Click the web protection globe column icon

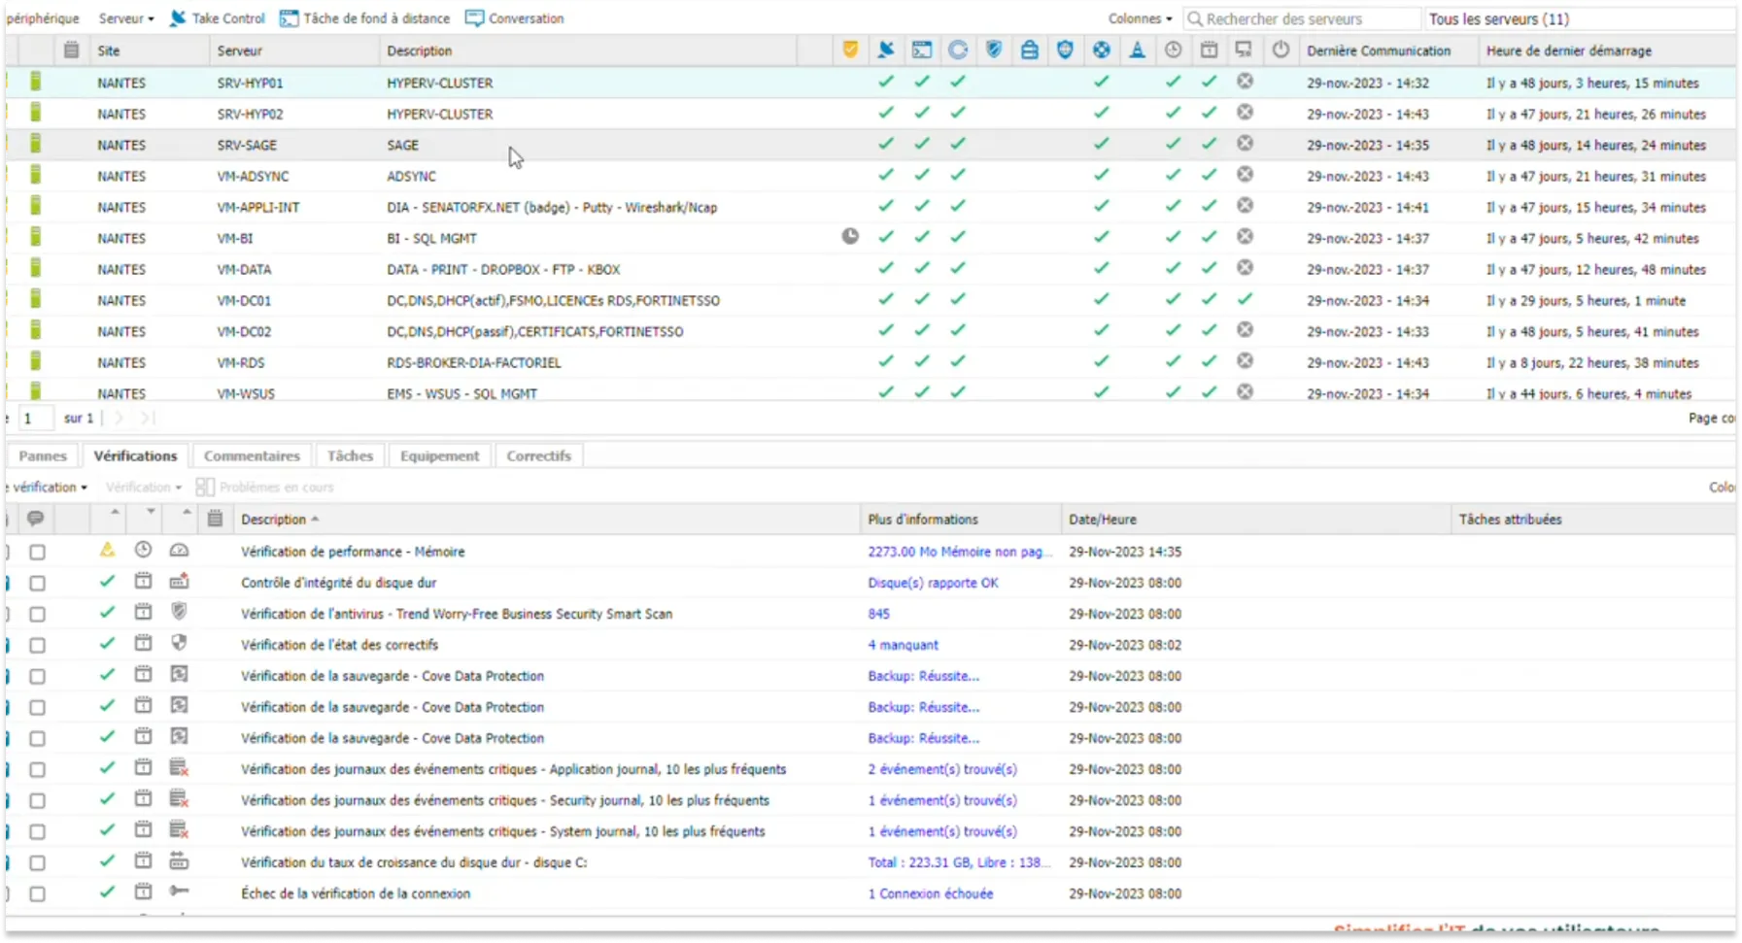tap(1102, 50)
